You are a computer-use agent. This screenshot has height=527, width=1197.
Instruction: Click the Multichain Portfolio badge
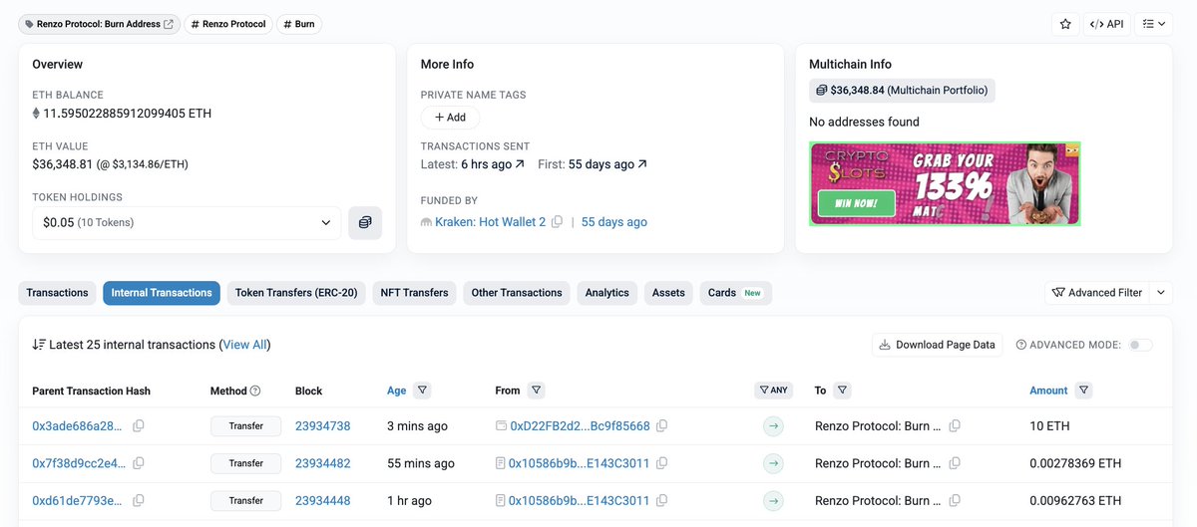tap(902, 91)
